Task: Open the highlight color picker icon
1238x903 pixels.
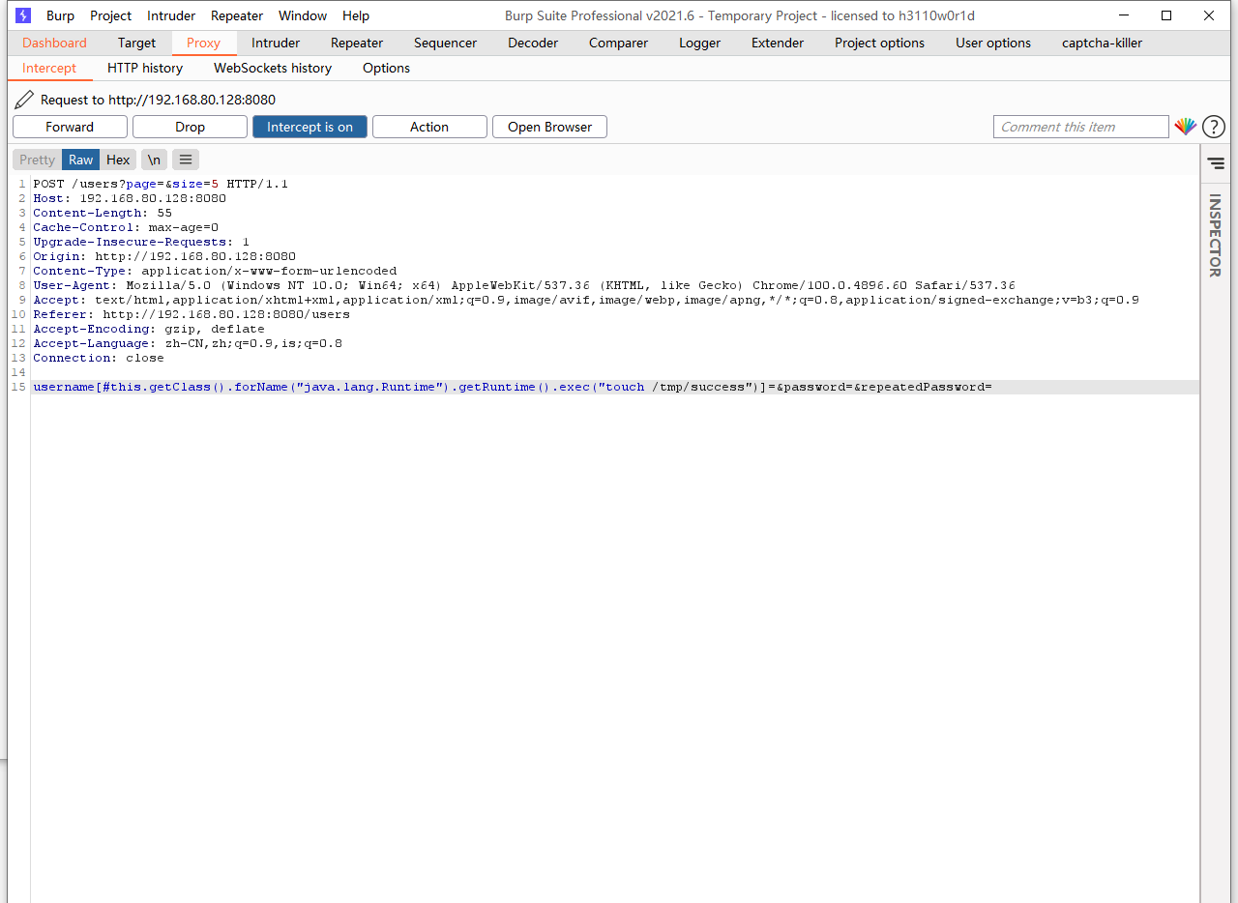Action: tap(1185, 127)
